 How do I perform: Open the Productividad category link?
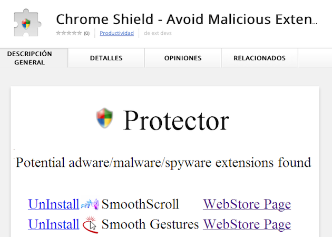click(x=116, y=33)
